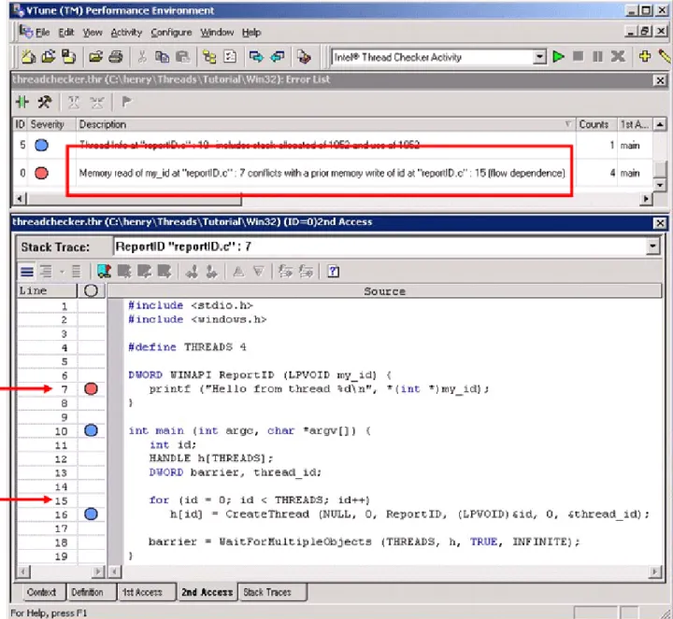Viewport: 673px width, 619px height.
Task: Click the down triangle navigation icon
Action: [259, 272]
